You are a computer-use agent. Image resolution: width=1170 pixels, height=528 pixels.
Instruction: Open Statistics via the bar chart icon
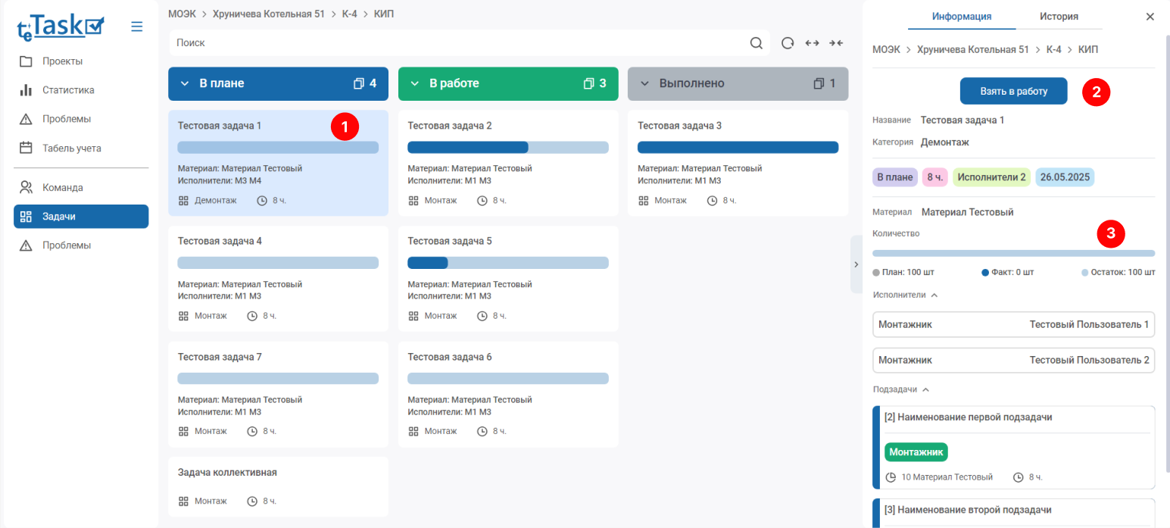click(x=26, y=90)
